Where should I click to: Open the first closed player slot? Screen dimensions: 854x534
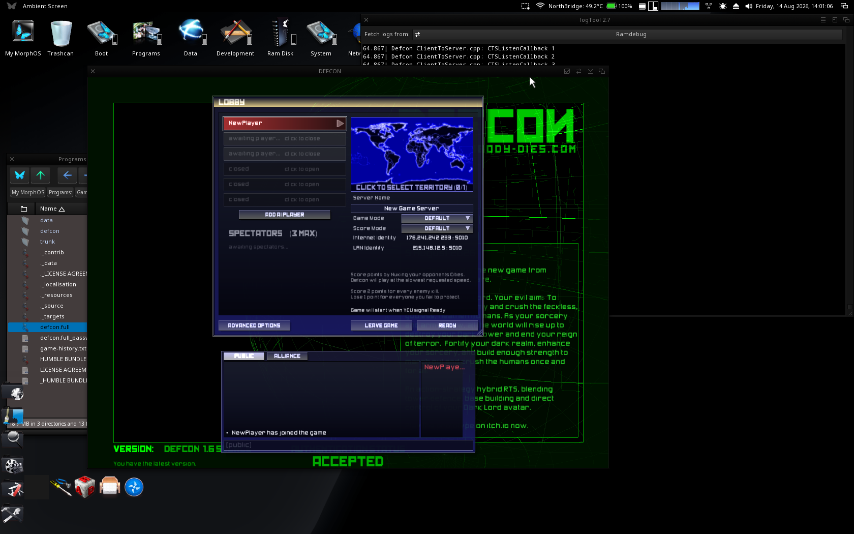285,169
